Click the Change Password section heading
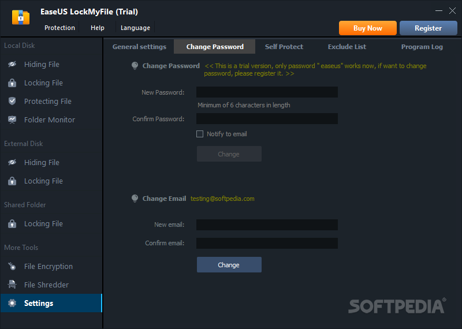This screenshot has width=462, height=329. [x=171, y=66]
